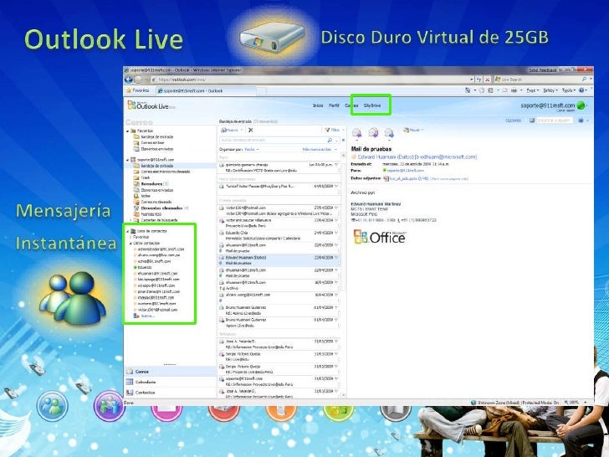Collapse the soporte@911msft.com mailbox tree

[x=128, y=160]
